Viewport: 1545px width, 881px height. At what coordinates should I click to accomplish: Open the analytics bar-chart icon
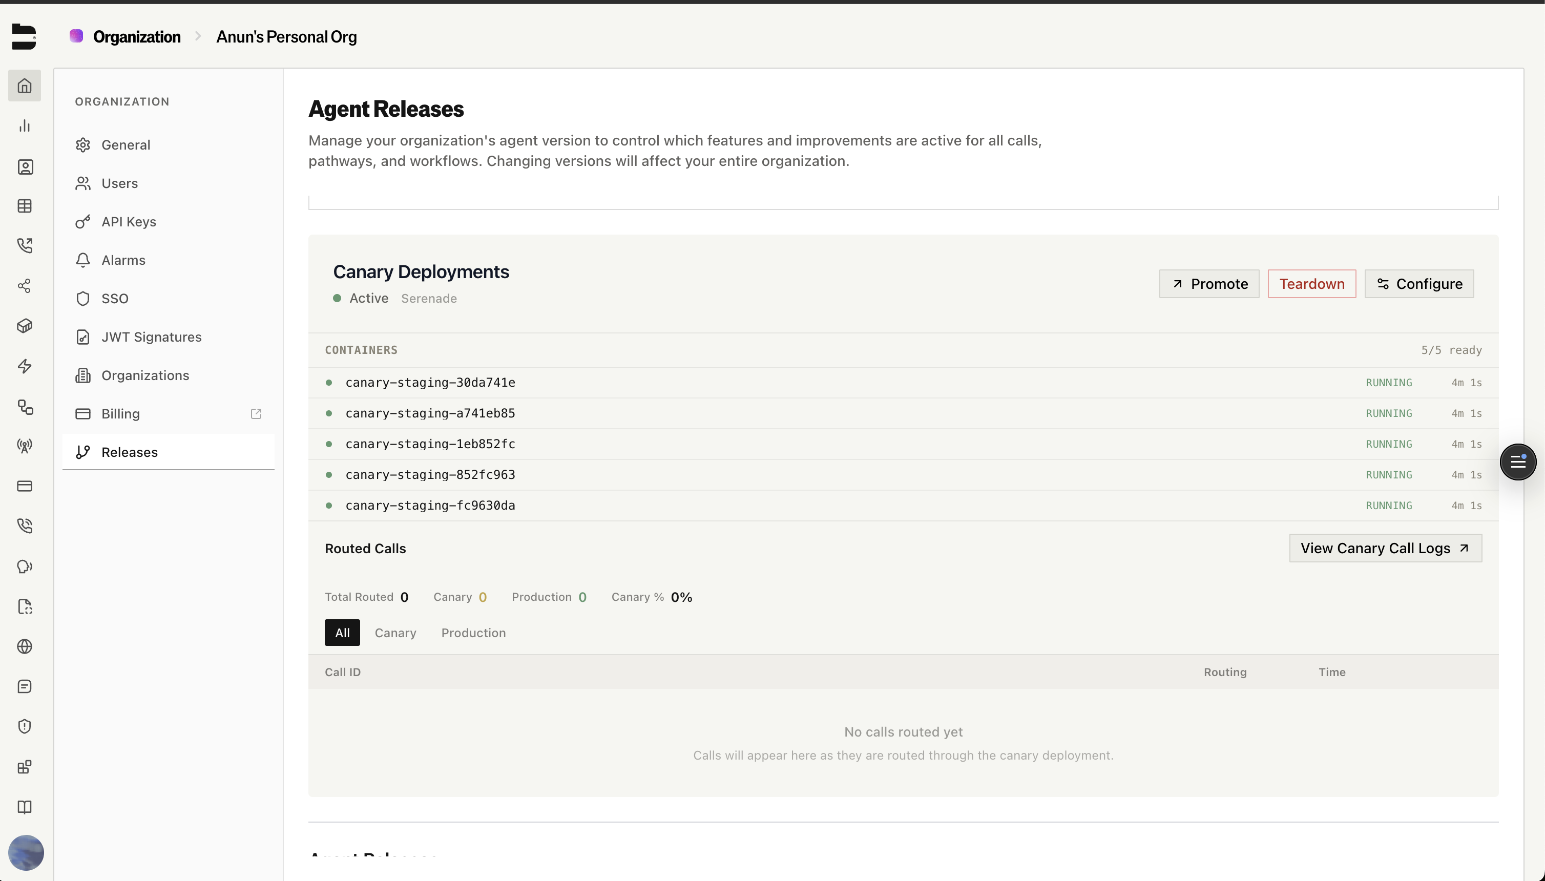[25, 125]
